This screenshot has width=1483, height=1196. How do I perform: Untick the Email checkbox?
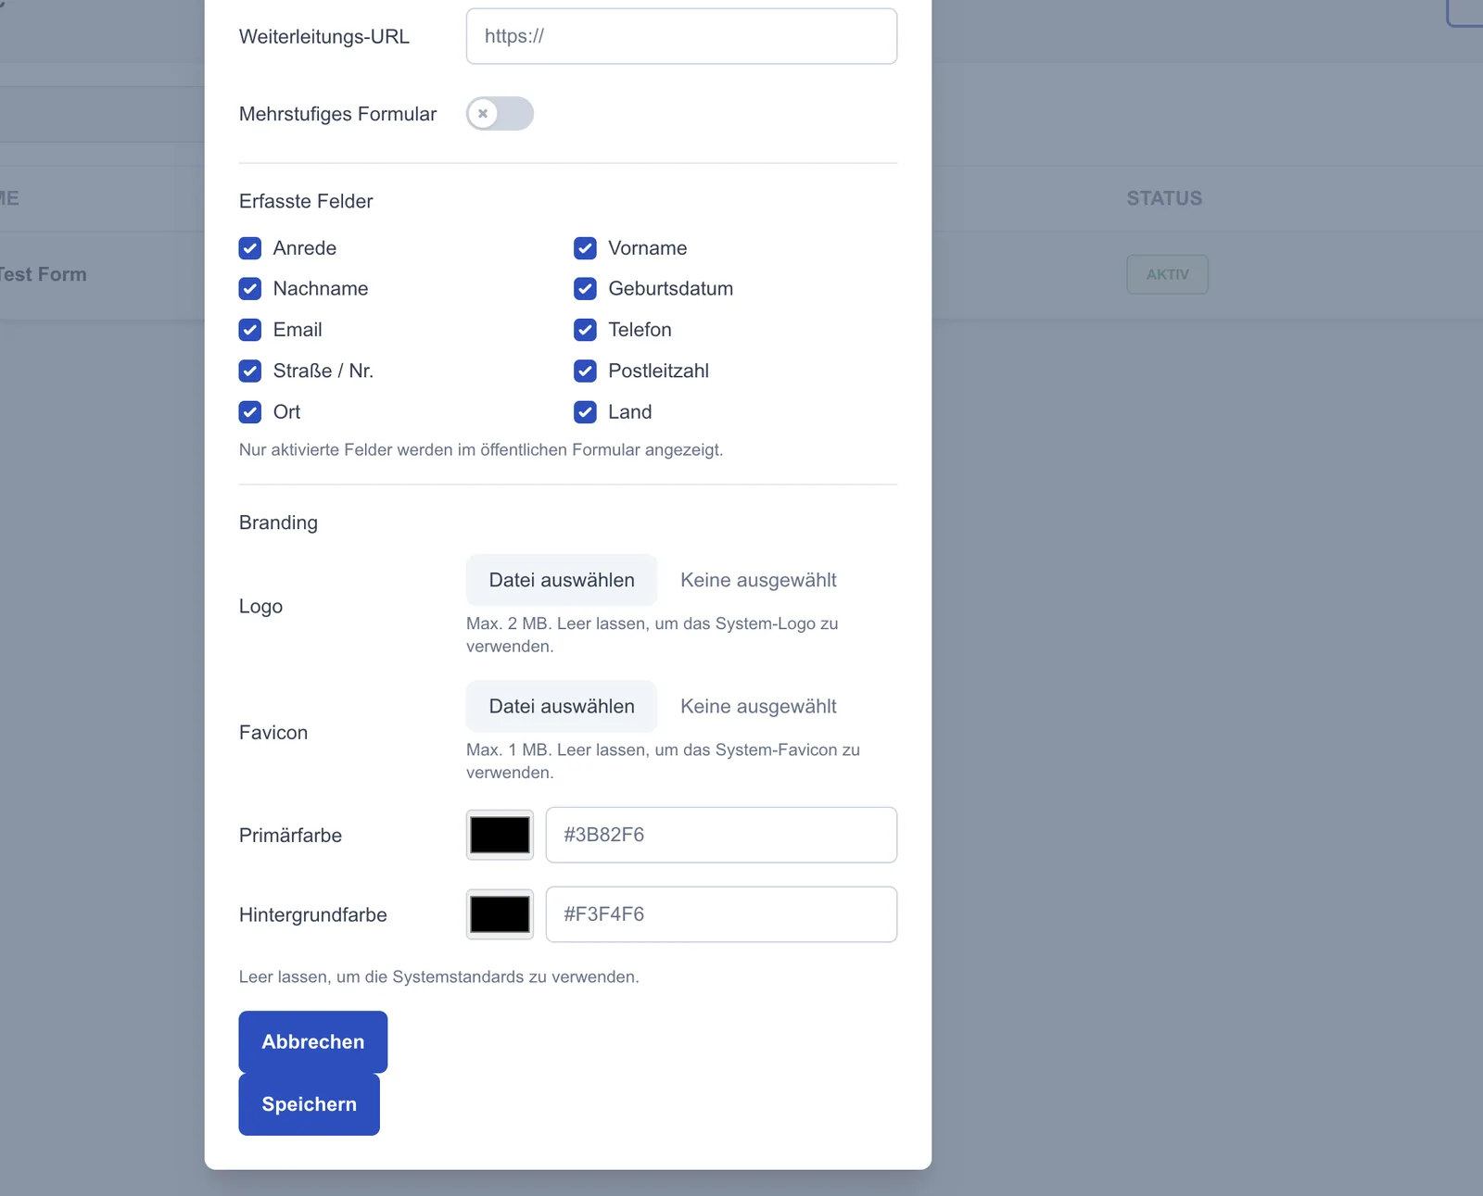pyautogui.click(x=250, y=330)
